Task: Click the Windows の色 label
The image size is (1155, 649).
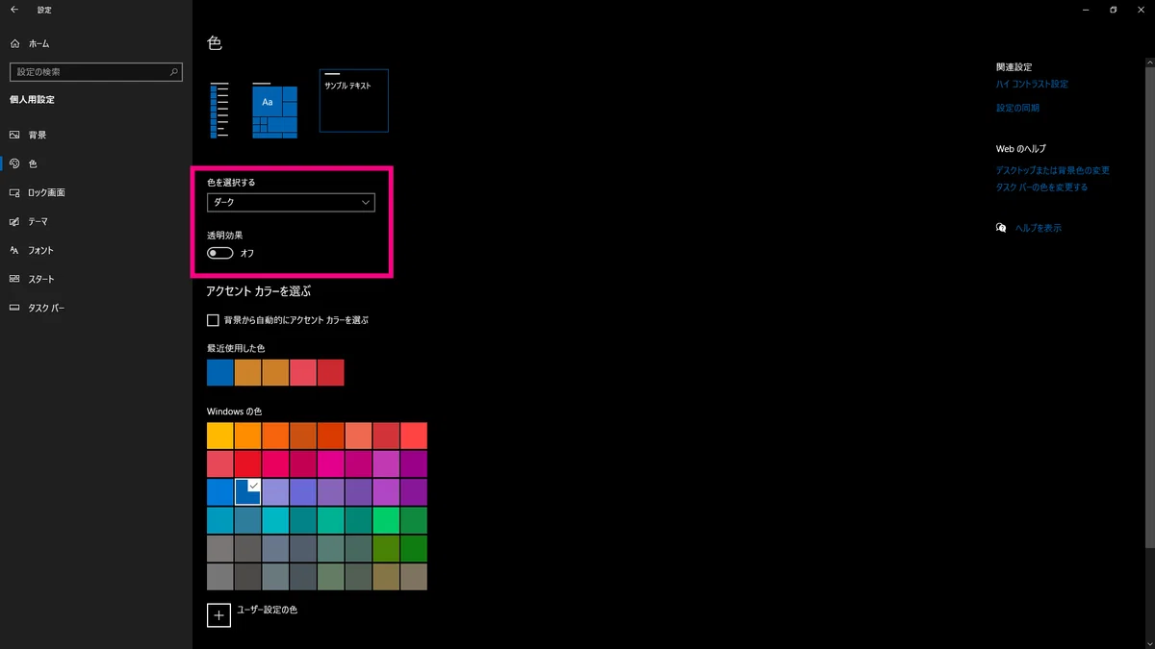Action: [x=234, y=412]
